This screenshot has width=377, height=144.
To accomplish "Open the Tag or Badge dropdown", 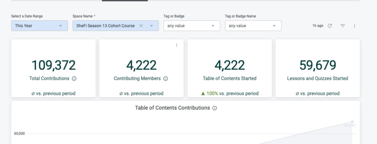I will point(192,26).
